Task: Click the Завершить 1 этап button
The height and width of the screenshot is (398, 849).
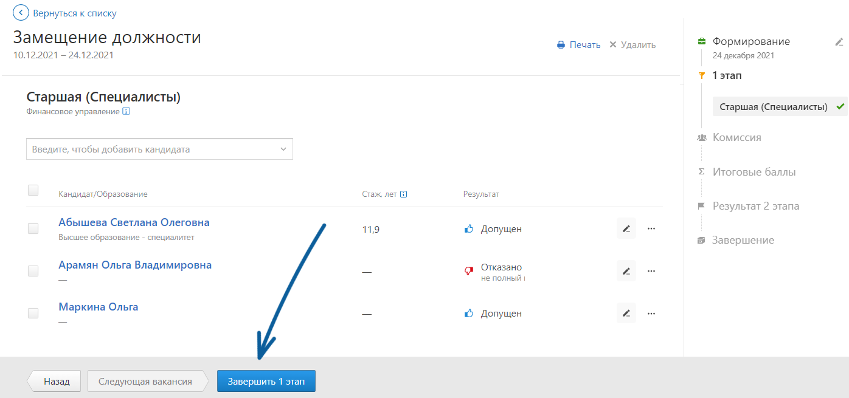Action: pos(266,382)
